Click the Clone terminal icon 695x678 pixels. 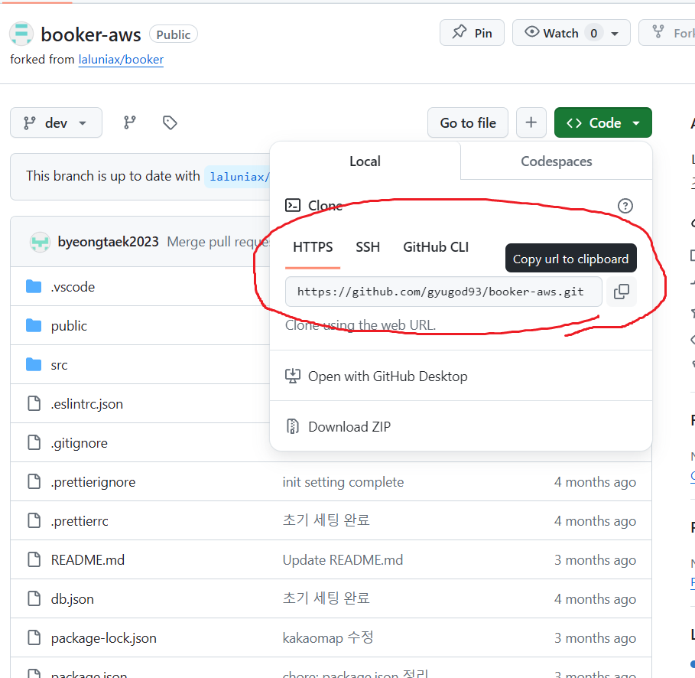[x=293, y=205]
